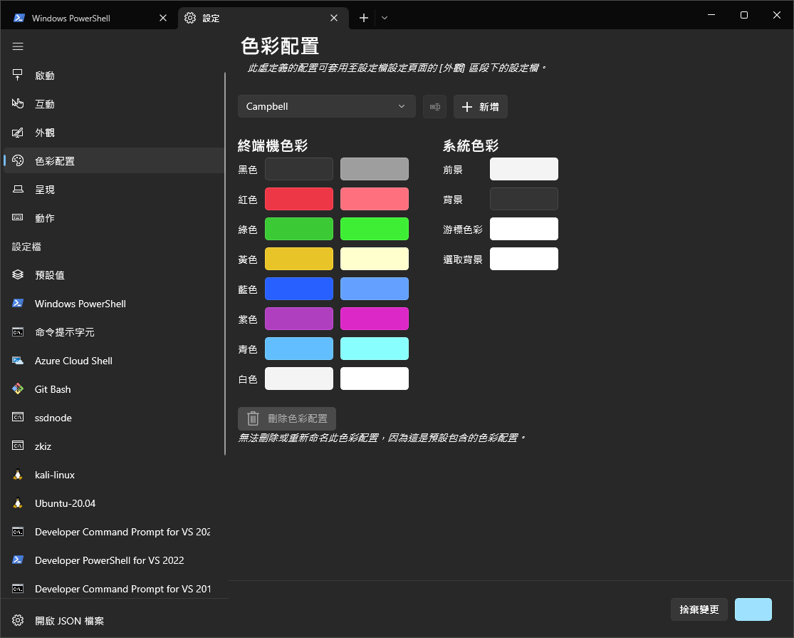Open the Windows PowerShell profile in sidebar
The image size is (794, 638).
click(114, 304)
